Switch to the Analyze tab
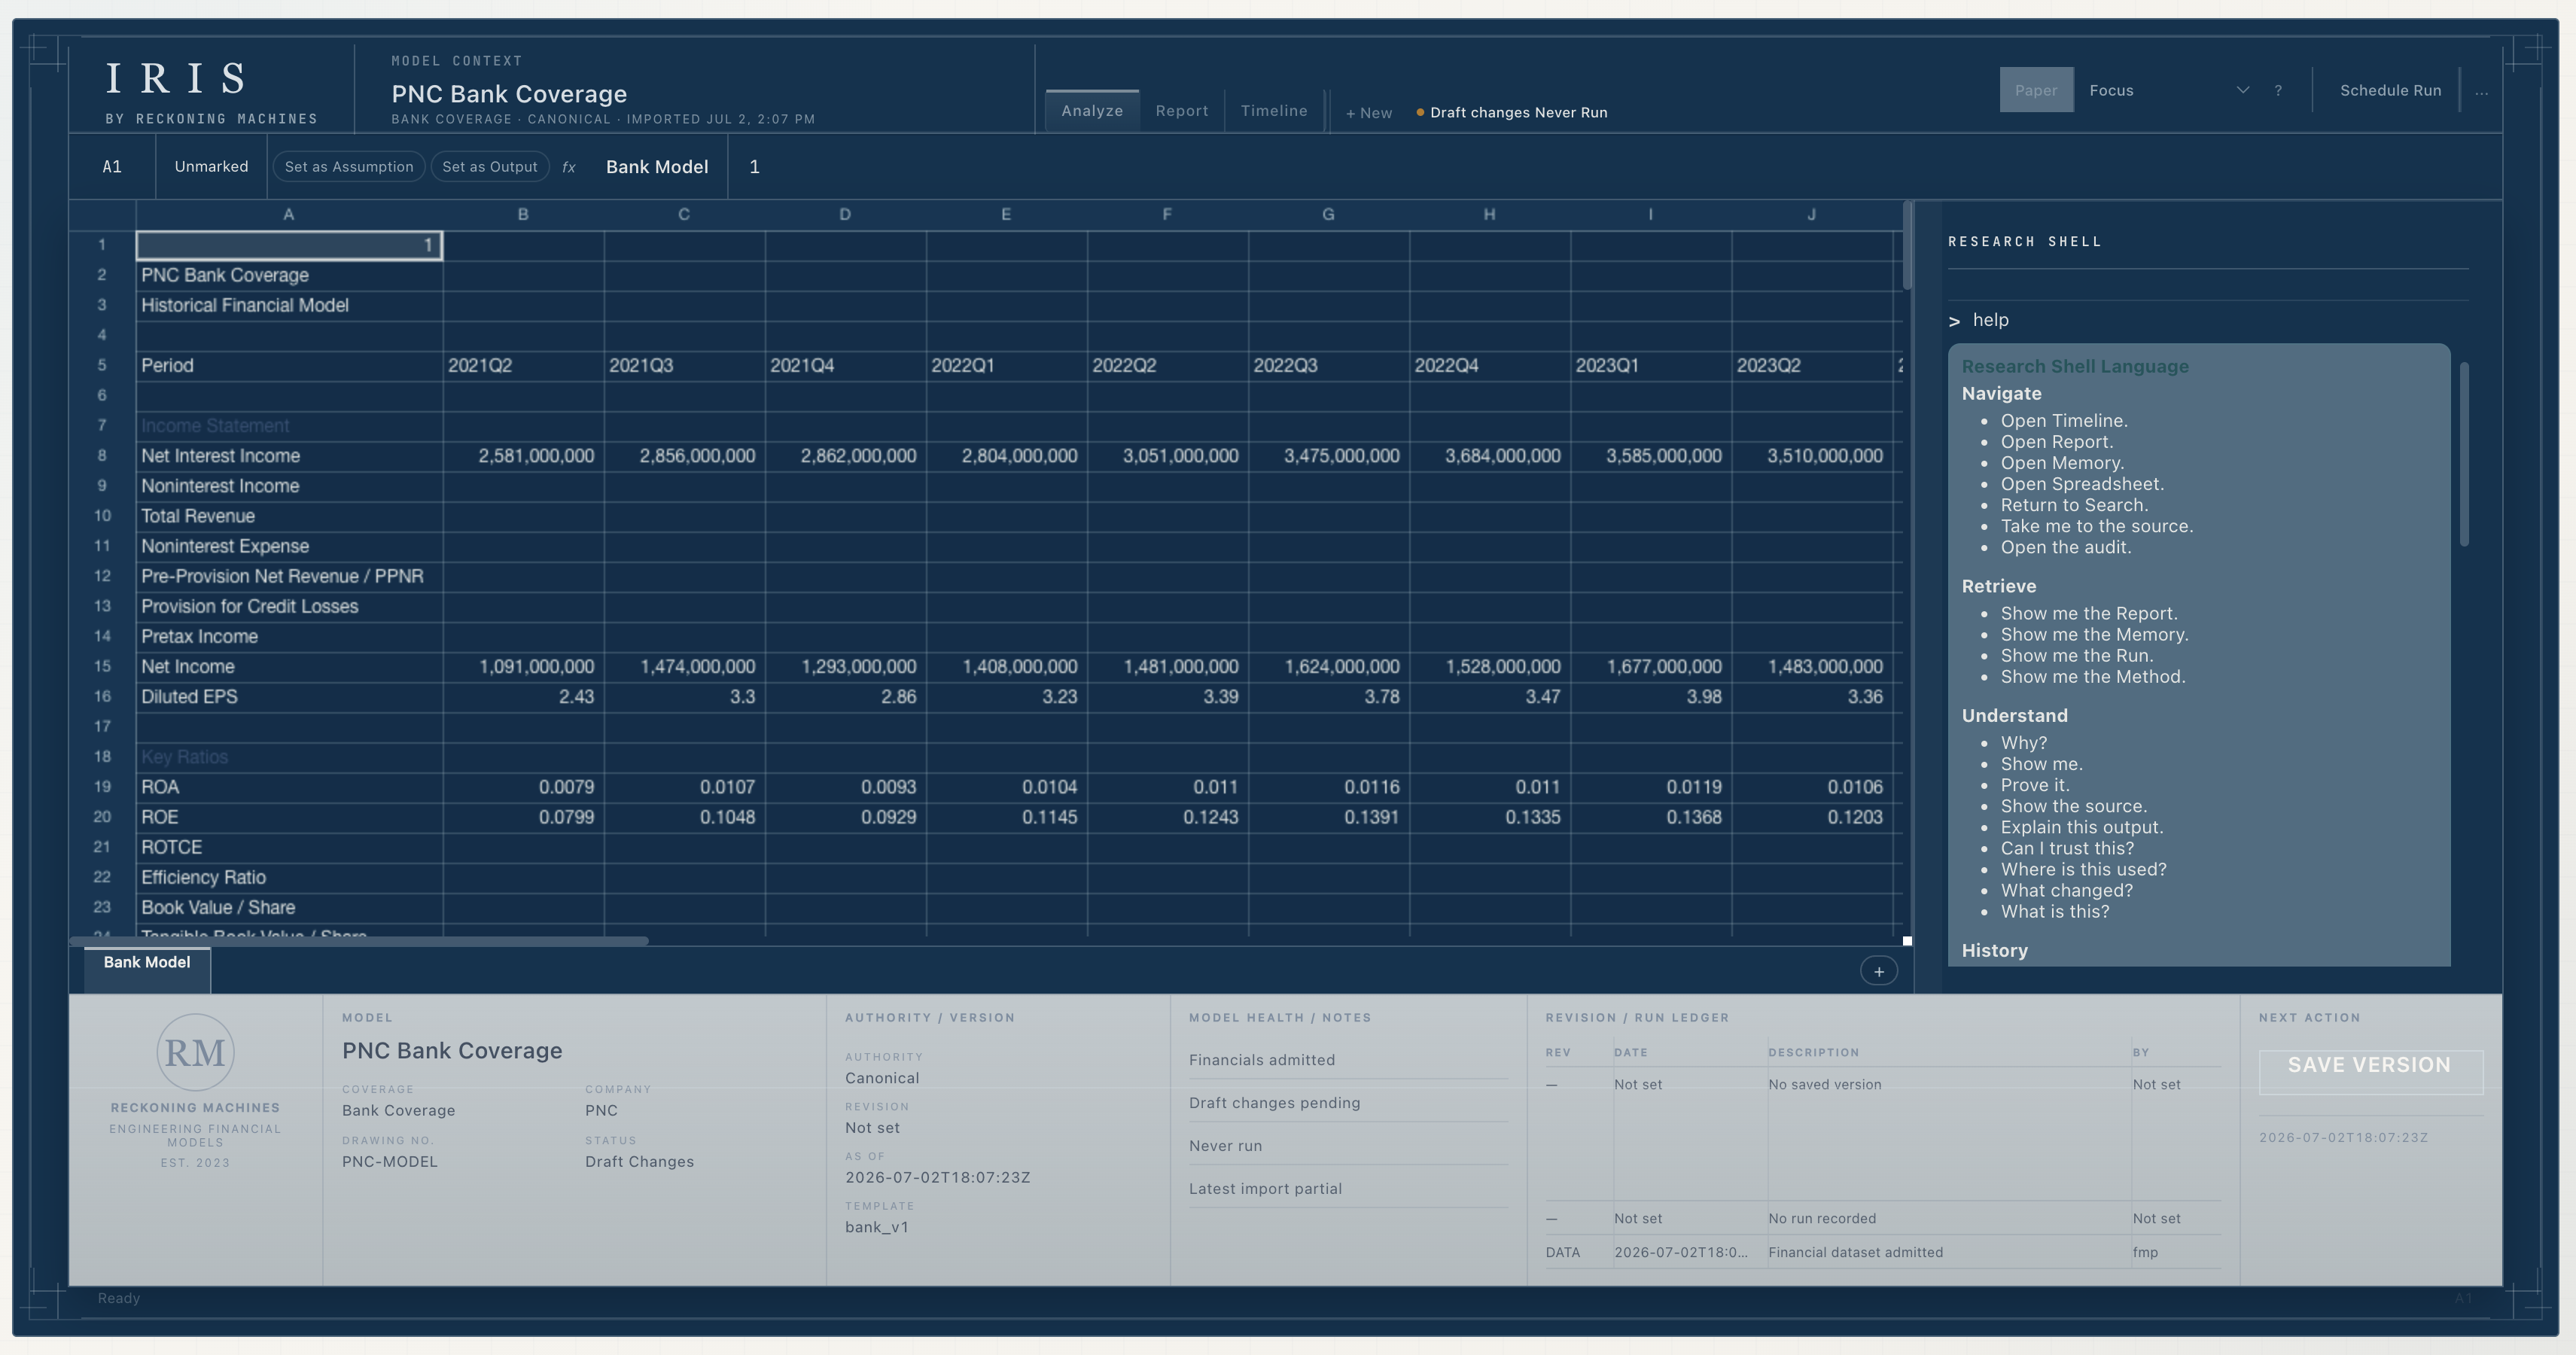Screen dimensions: 2576x1355 (x=1091, y=110)
